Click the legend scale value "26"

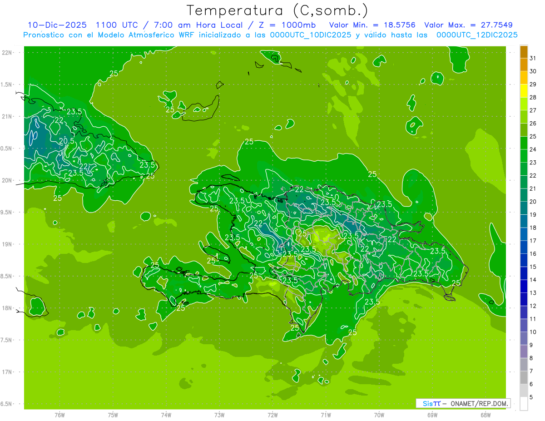[533, 124]
